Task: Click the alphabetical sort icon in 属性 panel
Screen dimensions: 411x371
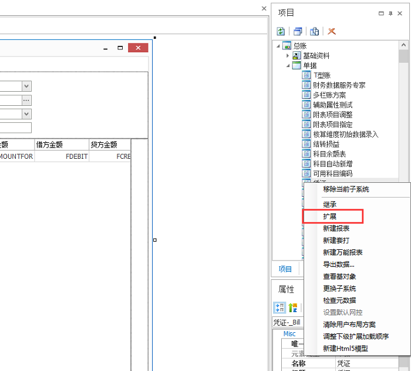Action: 292,308
